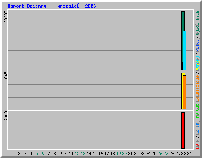The height and width of the screenshot is (158, 202).
Task: Click green weekend day 19 label
Action: (x=118, y=154)
